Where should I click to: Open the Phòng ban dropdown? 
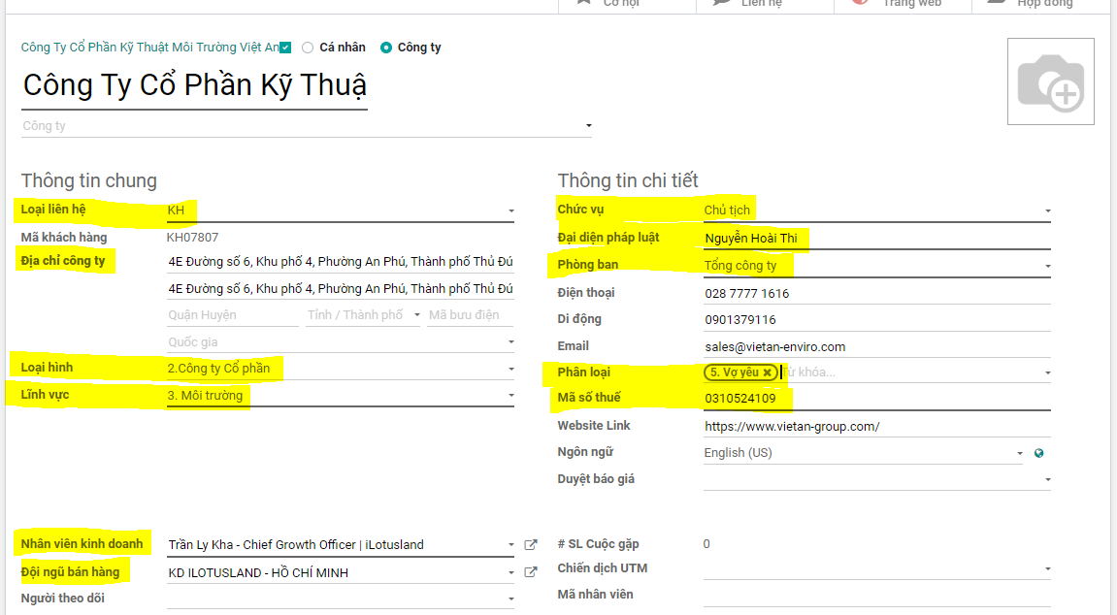tap(1048, 266)
